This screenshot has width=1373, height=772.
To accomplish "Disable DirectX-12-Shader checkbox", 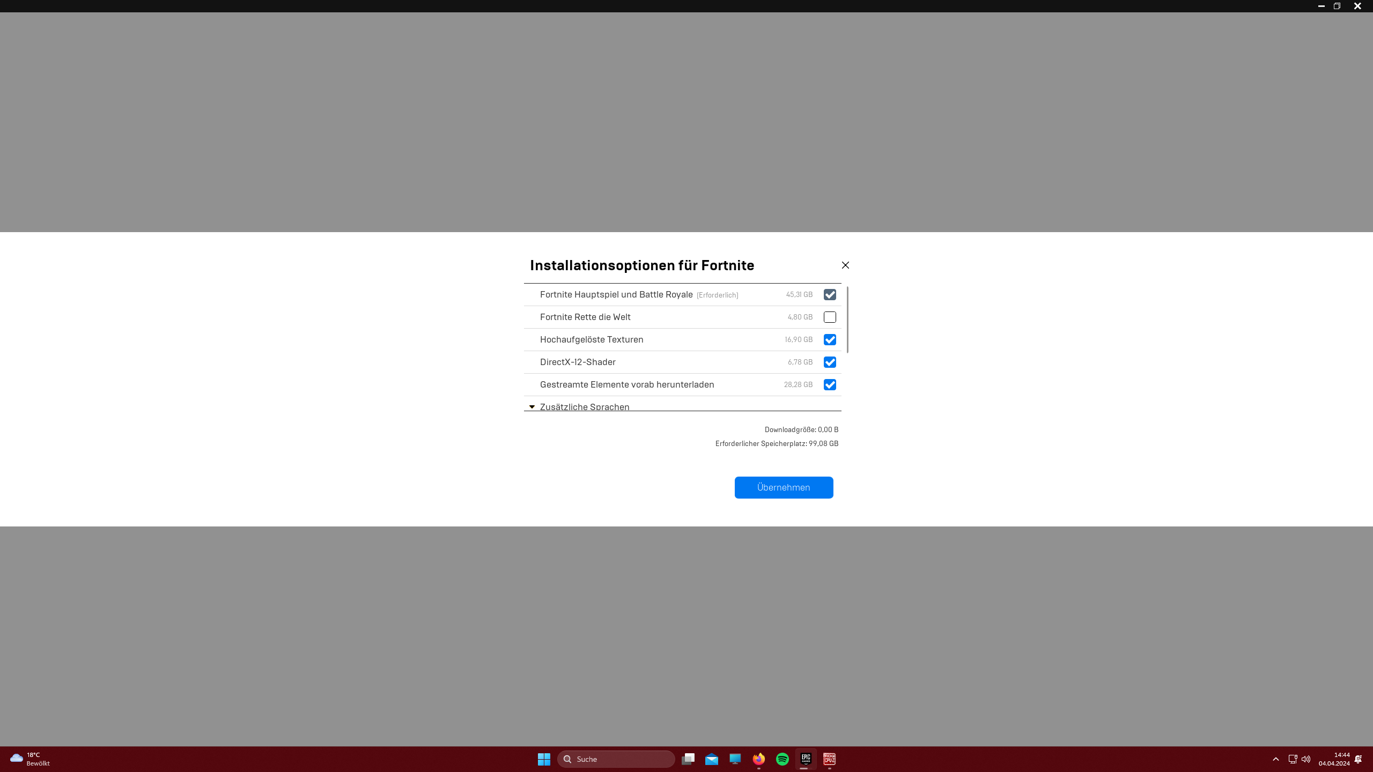I will [x=830, y=362].
